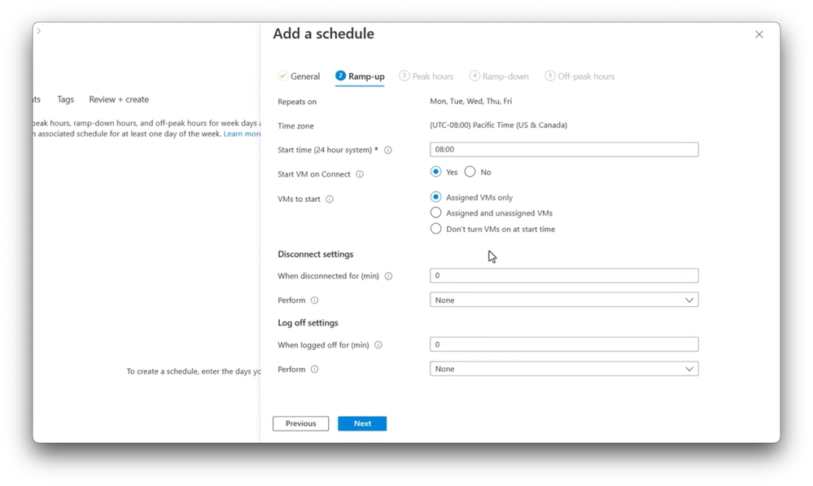
Task: Go to the General step tab
Action: coord(299,77)
